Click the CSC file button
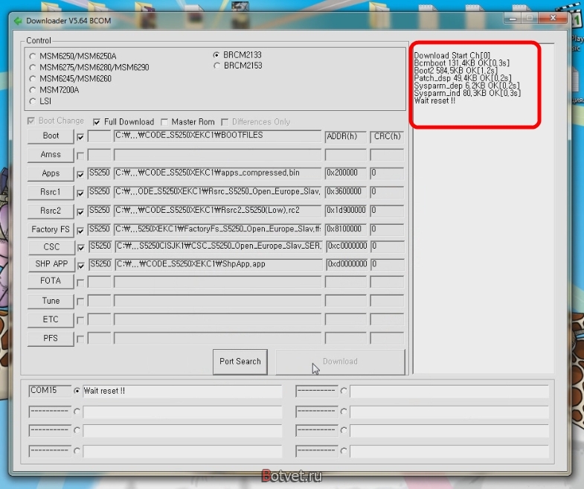The image size is (584, 489). (x=51, y=247)
